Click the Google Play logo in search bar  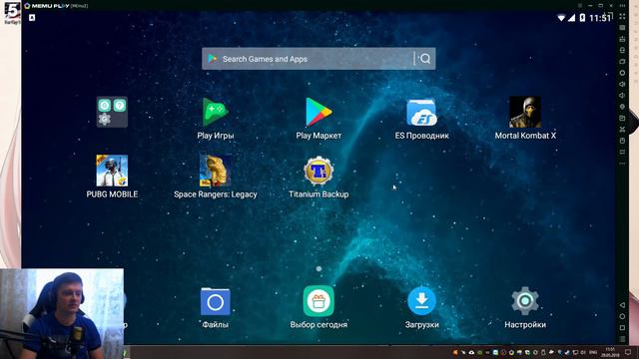213,59
